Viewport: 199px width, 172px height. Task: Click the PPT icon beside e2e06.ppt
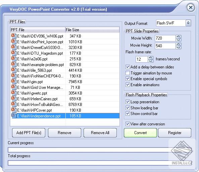click(13, 59)
